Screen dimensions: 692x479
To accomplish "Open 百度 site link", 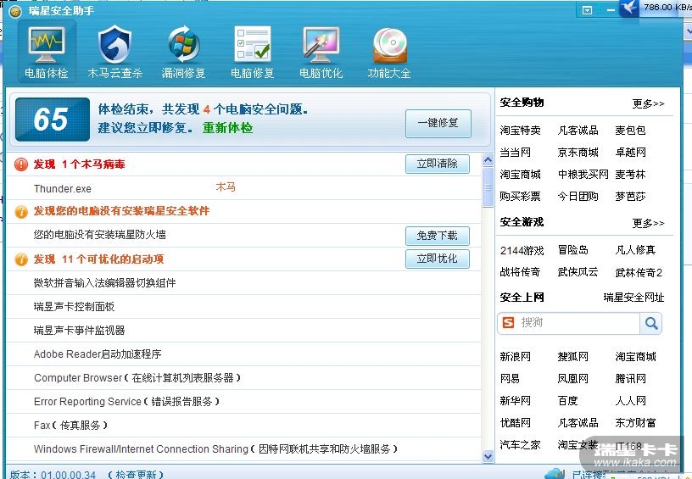I will coord(567,401).
